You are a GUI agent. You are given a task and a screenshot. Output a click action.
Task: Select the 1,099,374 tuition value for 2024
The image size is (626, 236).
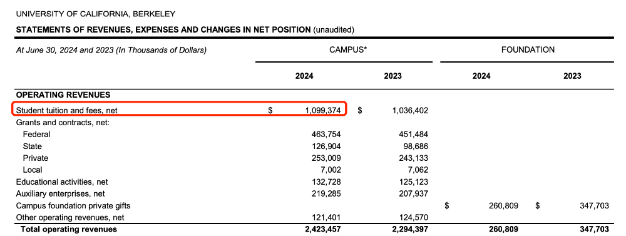click(322, 111)
